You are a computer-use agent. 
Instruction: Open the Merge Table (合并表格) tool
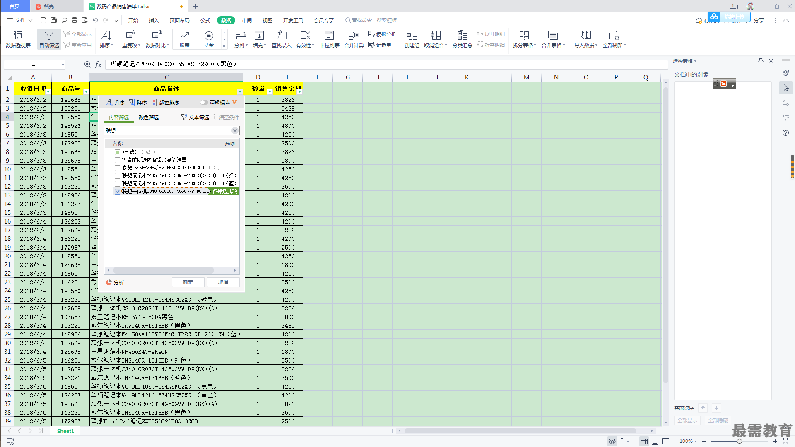[553, 39]
